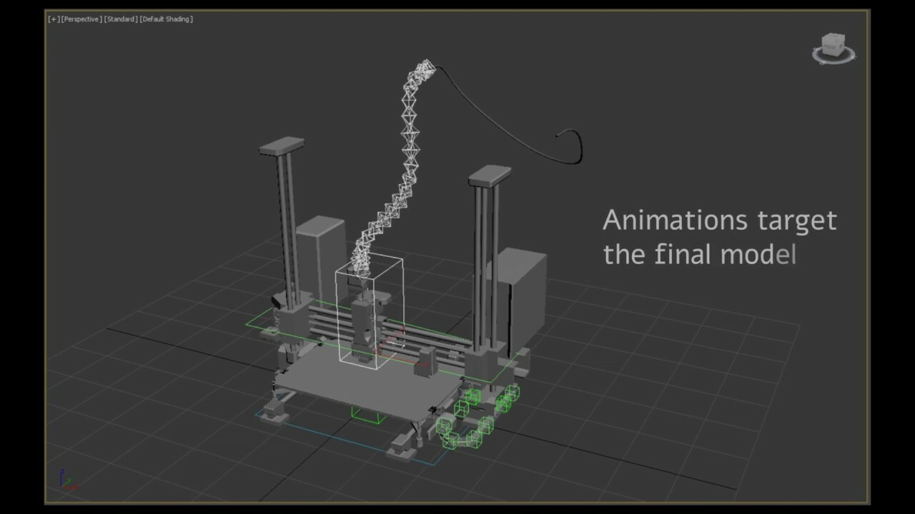
Task: Click the Front face of the ViewCube
Action: coord(829,46)
